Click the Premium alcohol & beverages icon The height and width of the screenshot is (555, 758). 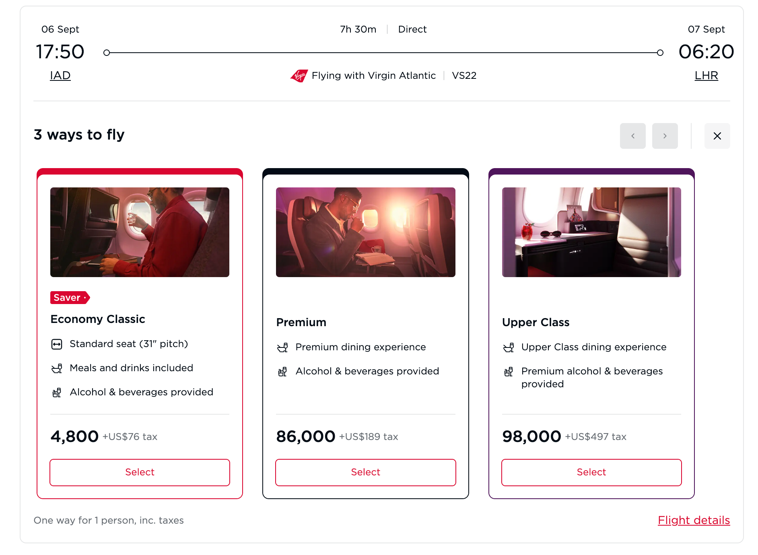pyautogui.click(x=282, y=372)
